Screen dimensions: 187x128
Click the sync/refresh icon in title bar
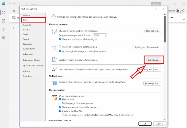(x=9, y=4)
